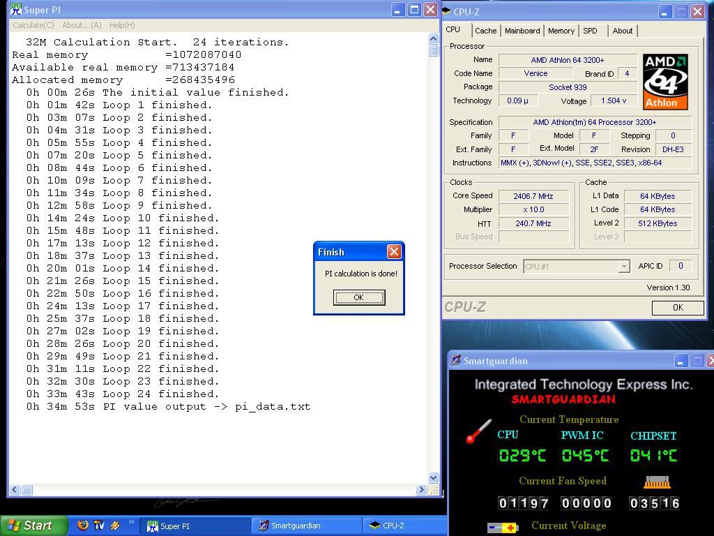Viewport: 714px width, 536px height.
Task: Click the fan speed counter 03516
Action: 654,503
